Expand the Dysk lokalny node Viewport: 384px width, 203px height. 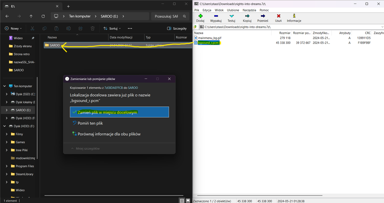pos(7,102)
